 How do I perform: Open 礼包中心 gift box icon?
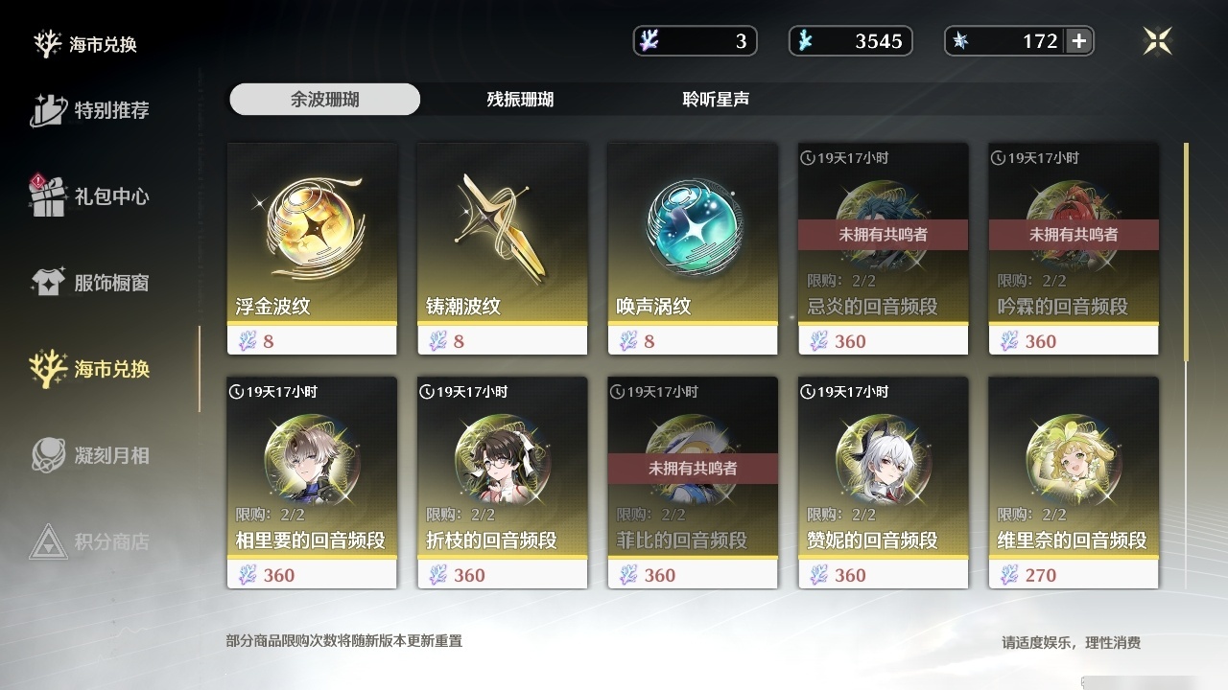(x=46, y=195)
